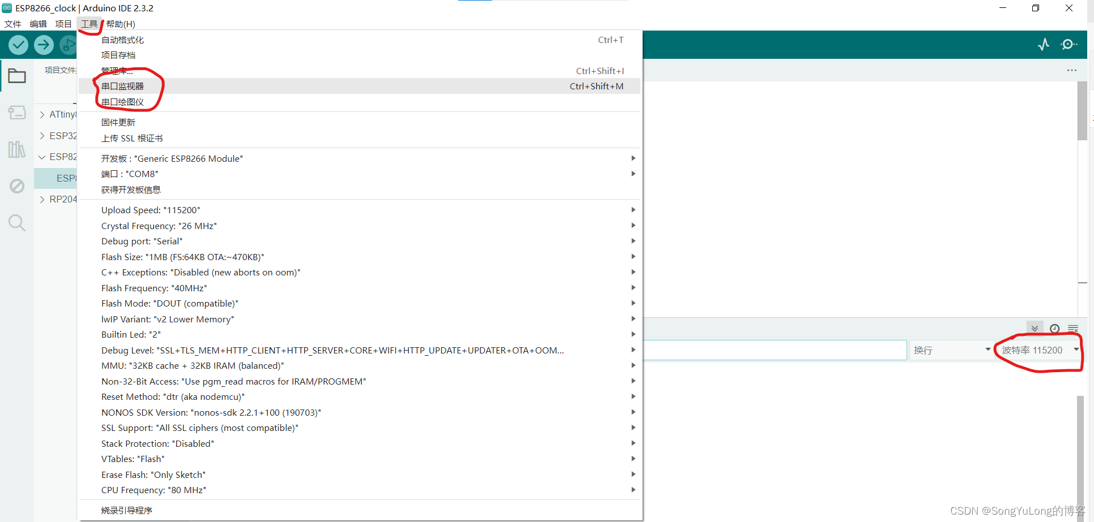Screen dimensions: 1094x522
Task: Expand the Flash Mode submenu
Action: 360,303
